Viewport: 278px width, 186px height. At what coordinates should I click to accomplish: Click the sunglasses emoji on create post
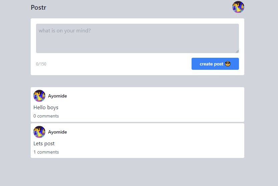228,64
